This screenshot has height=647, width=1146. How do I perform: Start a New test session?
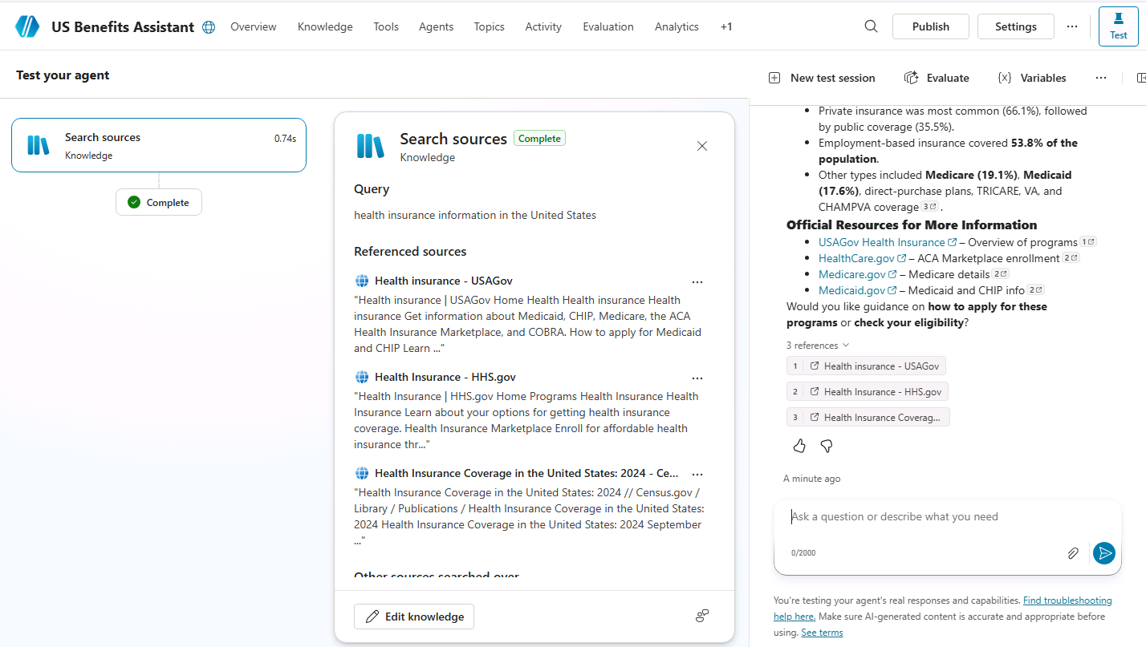pyautogui.click(x=822, y=78)
